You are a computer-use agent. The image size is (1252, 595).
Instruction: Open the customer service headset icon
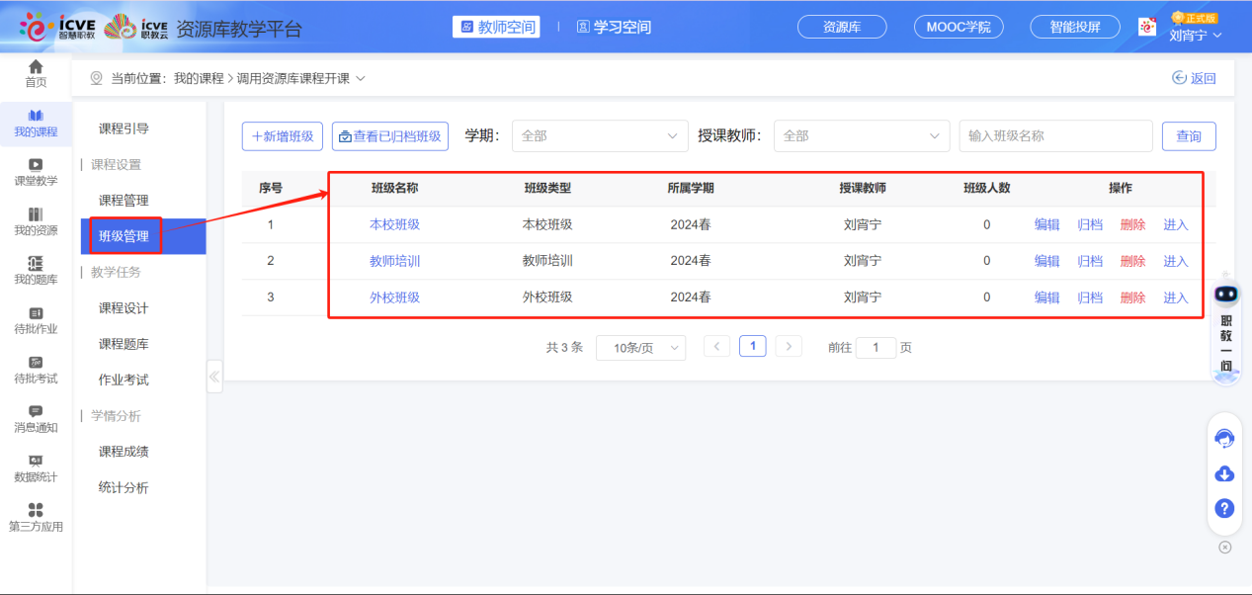tap(1224, 436)
